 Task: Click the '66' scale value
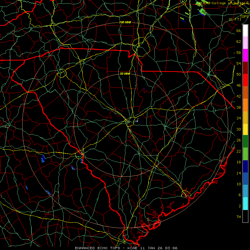coord(239,31)
